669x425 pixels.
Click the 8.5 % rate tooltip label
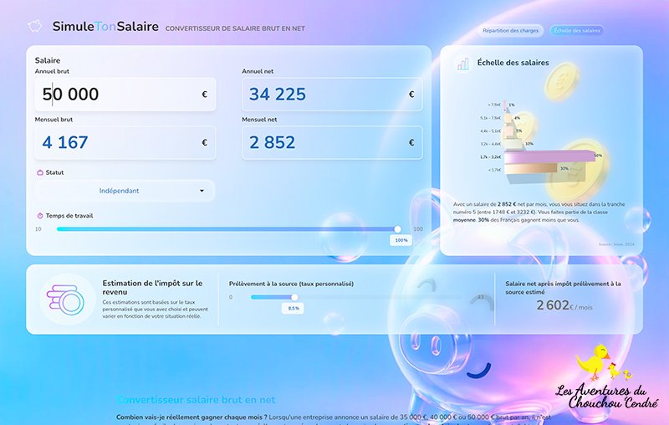pos(294,308)
